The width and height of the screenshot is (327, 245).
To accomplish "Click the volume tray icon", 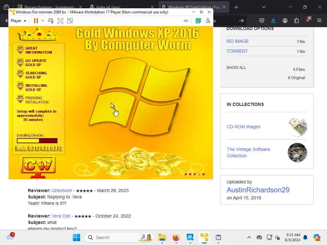I will coord(278,237).
